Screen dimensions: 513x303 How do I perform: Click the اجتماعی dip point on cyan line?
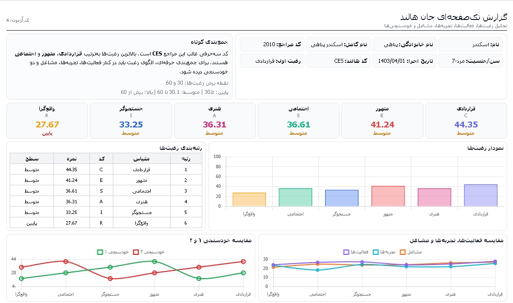(x=318, y=270)
